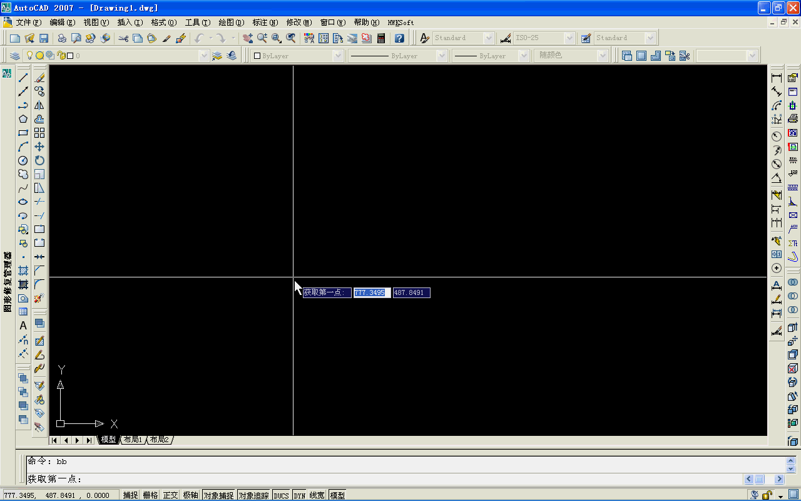801x501 pixels.
Task: Click the last layout tab navigation arrow
Action: pyautogui.click(x=89, y=440)
